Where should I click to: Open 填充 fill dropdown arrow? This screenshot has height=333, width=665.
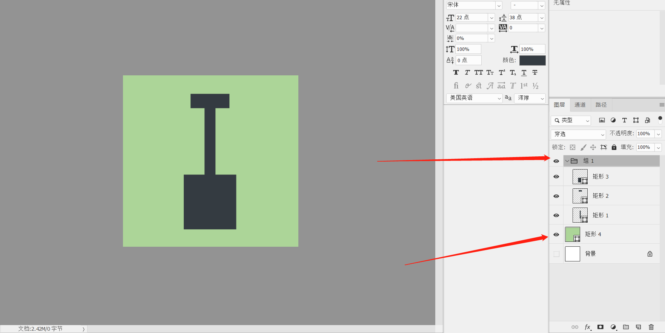pos(658,147)
